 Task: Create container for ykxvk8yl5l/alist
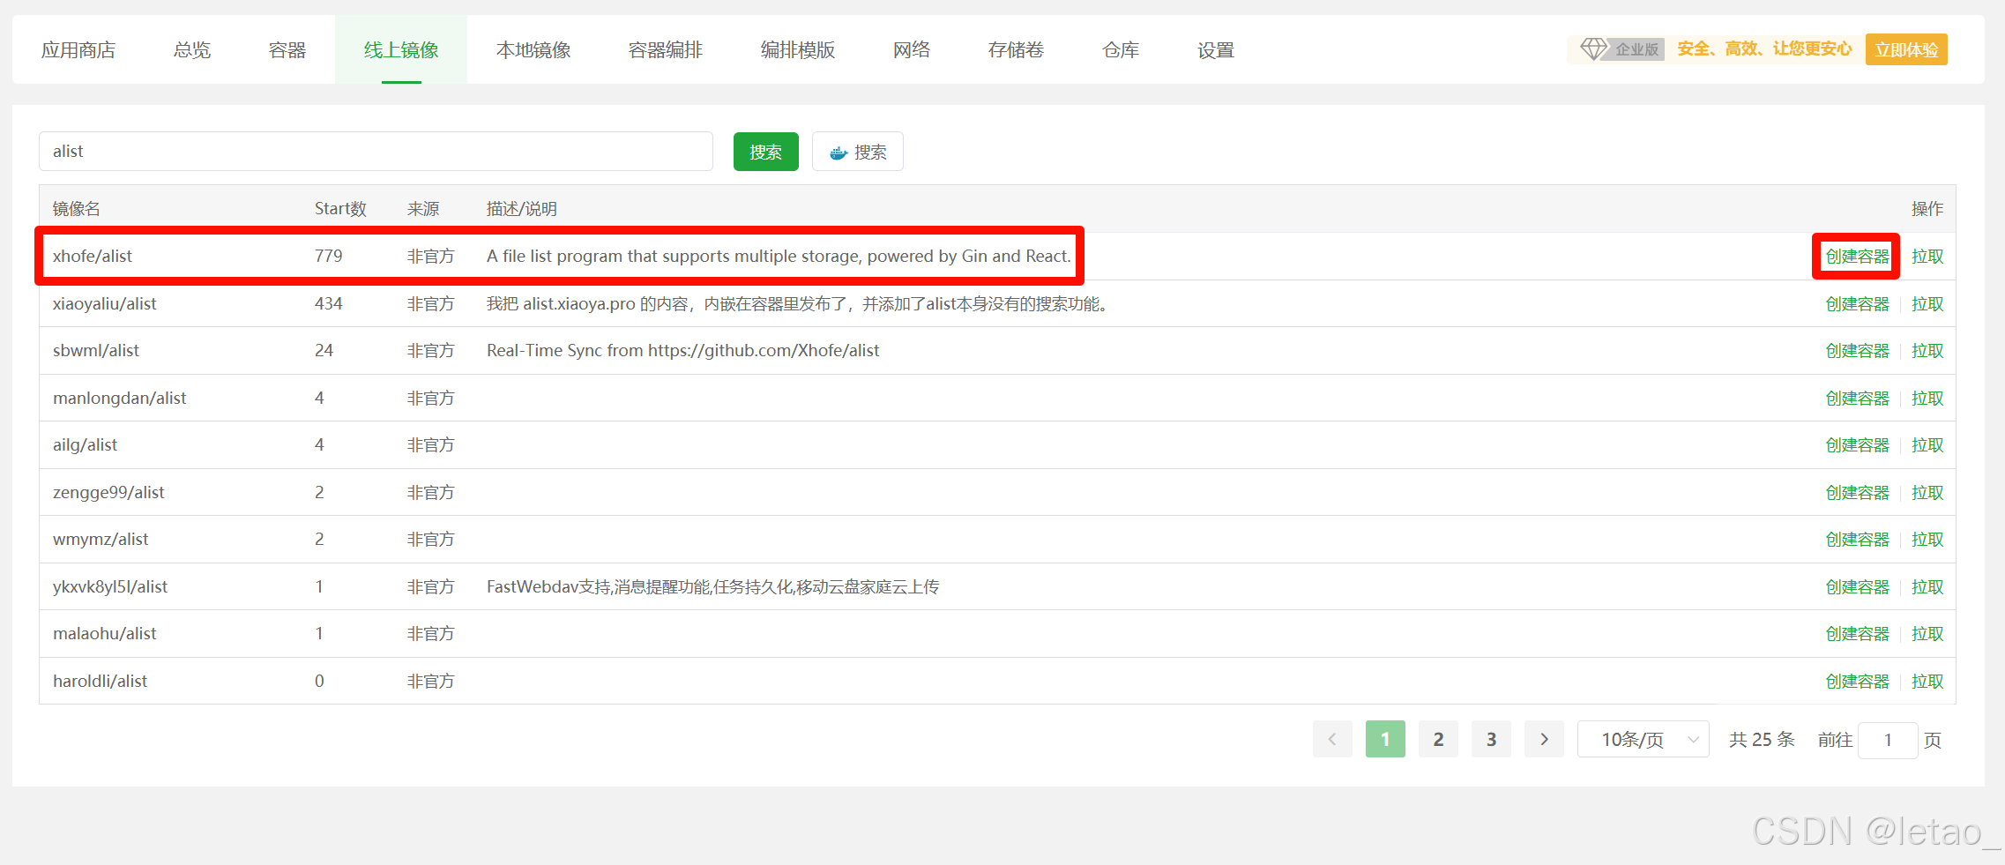click(x=1857, y=587)
